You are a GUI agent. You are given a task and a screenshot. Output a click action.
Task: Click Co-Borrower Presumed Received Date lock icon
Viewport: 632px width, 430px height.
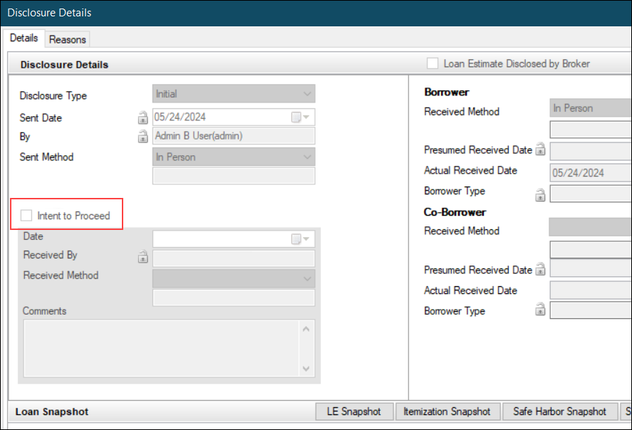tap(540, 269)
